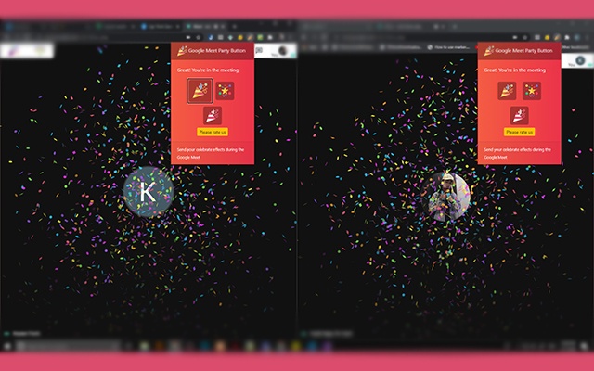Click the Party Button extension icon in left browser toolbar
The width and height of the screenshot is (594, 371).
coord(250,37)
